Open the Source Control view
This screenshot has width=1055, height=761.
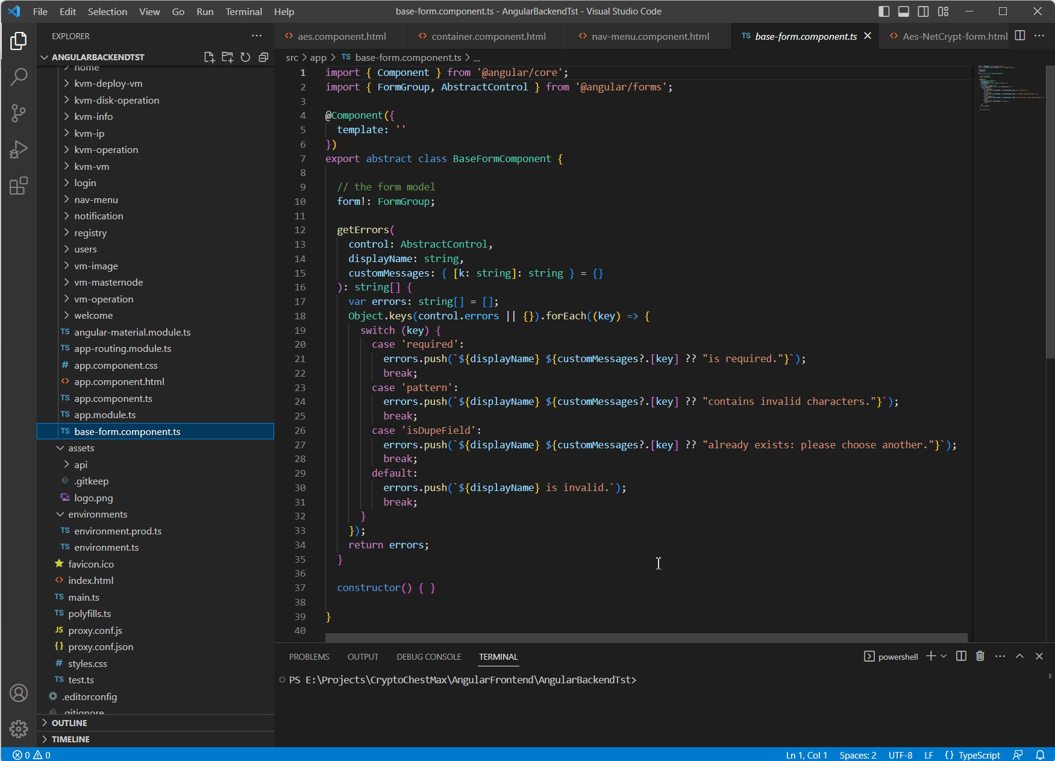(x=19, y=113)
